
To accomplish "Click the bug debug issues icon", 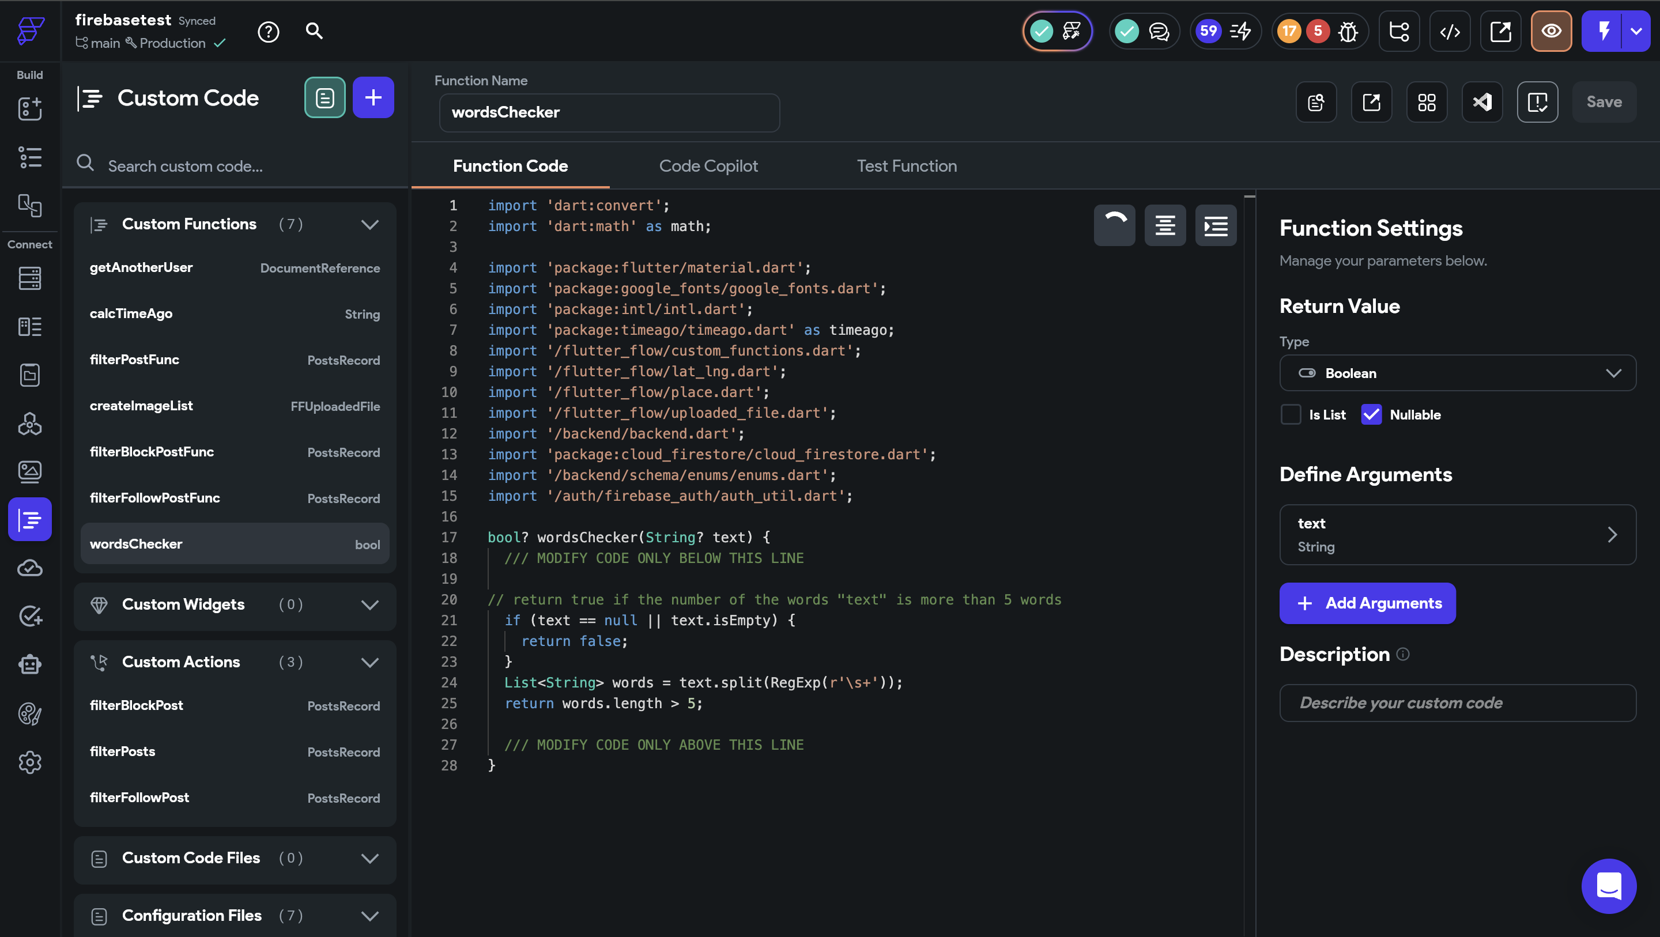I will coord(1348,32).
